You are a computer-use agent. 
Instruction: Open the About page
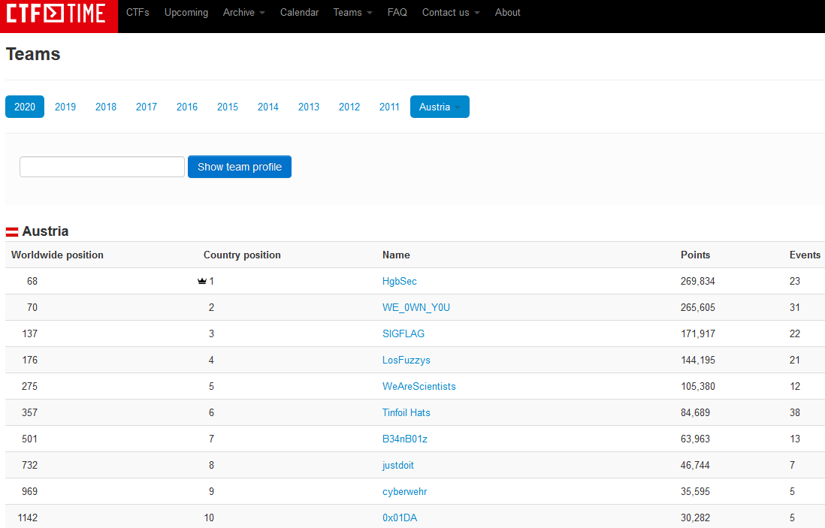coord(507,12)
